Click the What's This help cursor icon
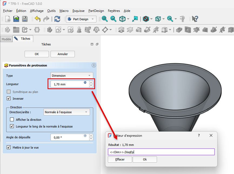 pyautogui.click(x=195, y=19)
